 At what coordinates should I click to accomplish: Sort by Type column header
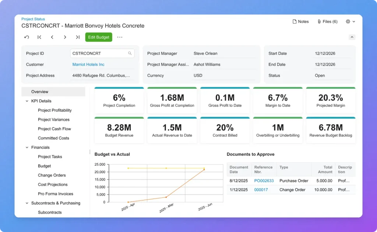pyautogui.click(x=294, y=169)
